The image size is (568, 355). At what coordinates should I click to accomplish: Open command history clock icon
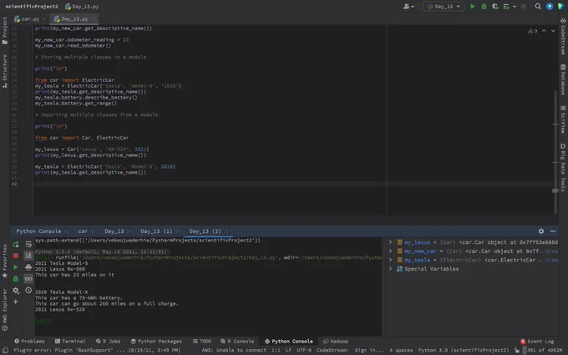pos(28,291)
